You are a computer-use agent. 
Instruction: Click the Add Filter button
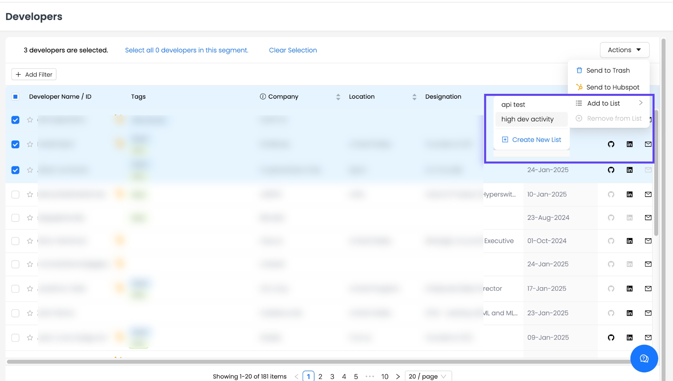[x=34, y=74]
